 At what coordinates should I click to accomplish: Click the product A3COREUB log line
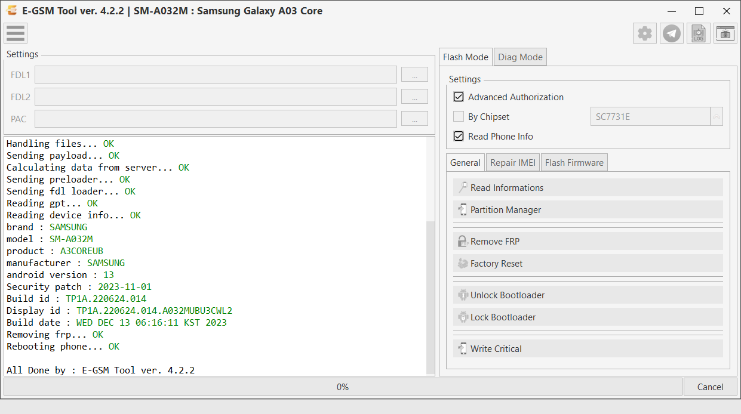(x=55, y=251)
